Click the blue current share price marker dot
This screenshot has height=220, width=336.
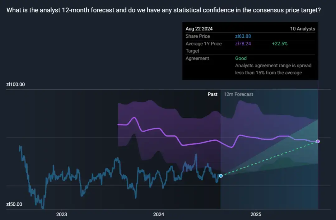(x=221, y=176)
